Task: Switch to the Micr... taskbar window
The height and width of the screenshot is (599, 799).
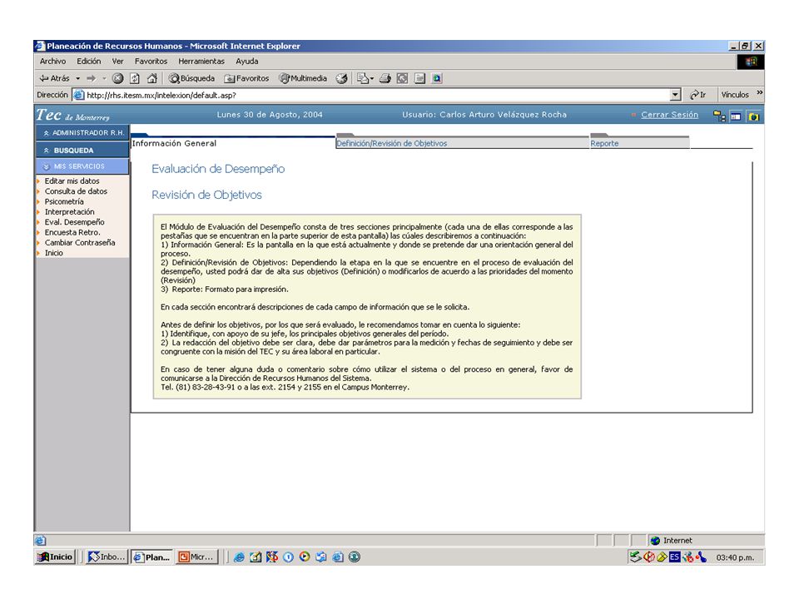Action: 196,557
